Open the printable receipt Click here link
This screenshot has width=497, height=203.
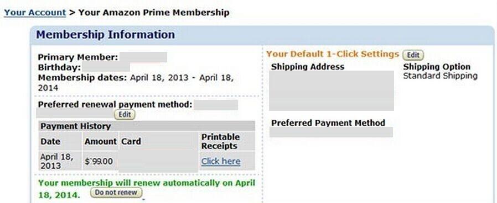click(221, 161)
